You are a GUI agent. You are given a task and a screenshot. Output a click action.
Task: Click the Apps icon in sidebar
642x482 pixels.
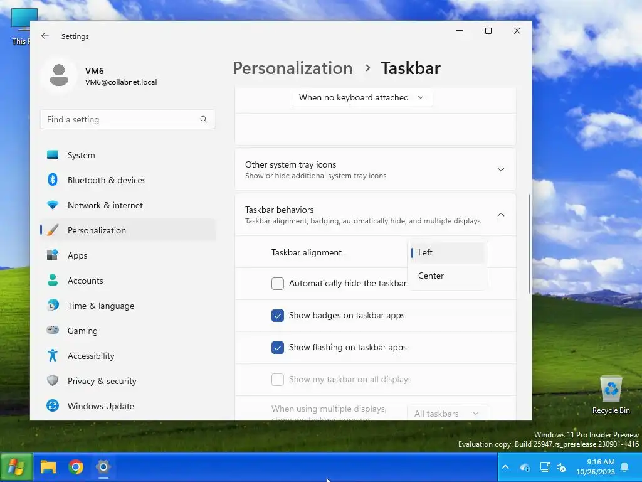[x=53, y=255]
